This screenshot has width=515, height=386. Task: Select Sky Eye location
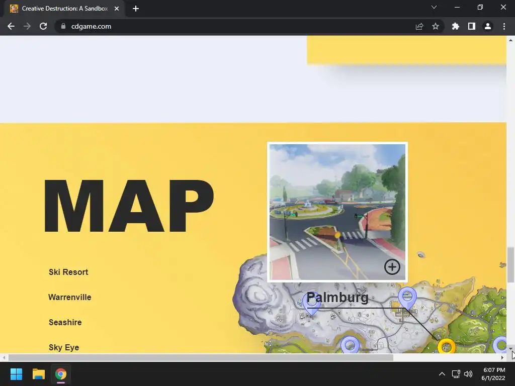(64, 348)
